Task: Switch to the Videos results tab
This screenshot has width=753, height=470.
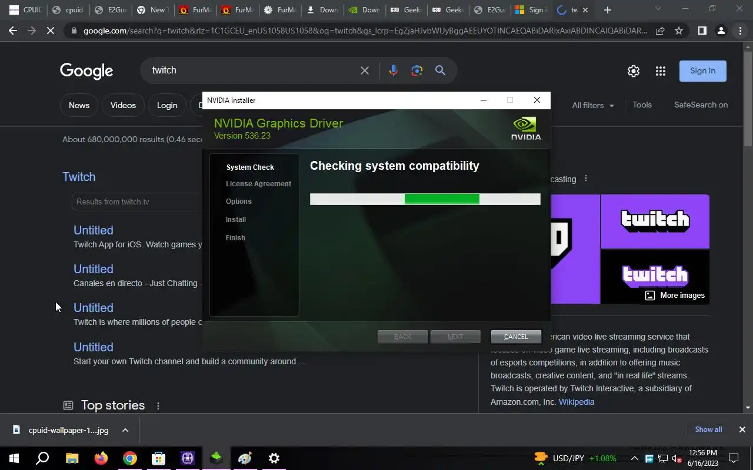Action: [x=123, y=105]
